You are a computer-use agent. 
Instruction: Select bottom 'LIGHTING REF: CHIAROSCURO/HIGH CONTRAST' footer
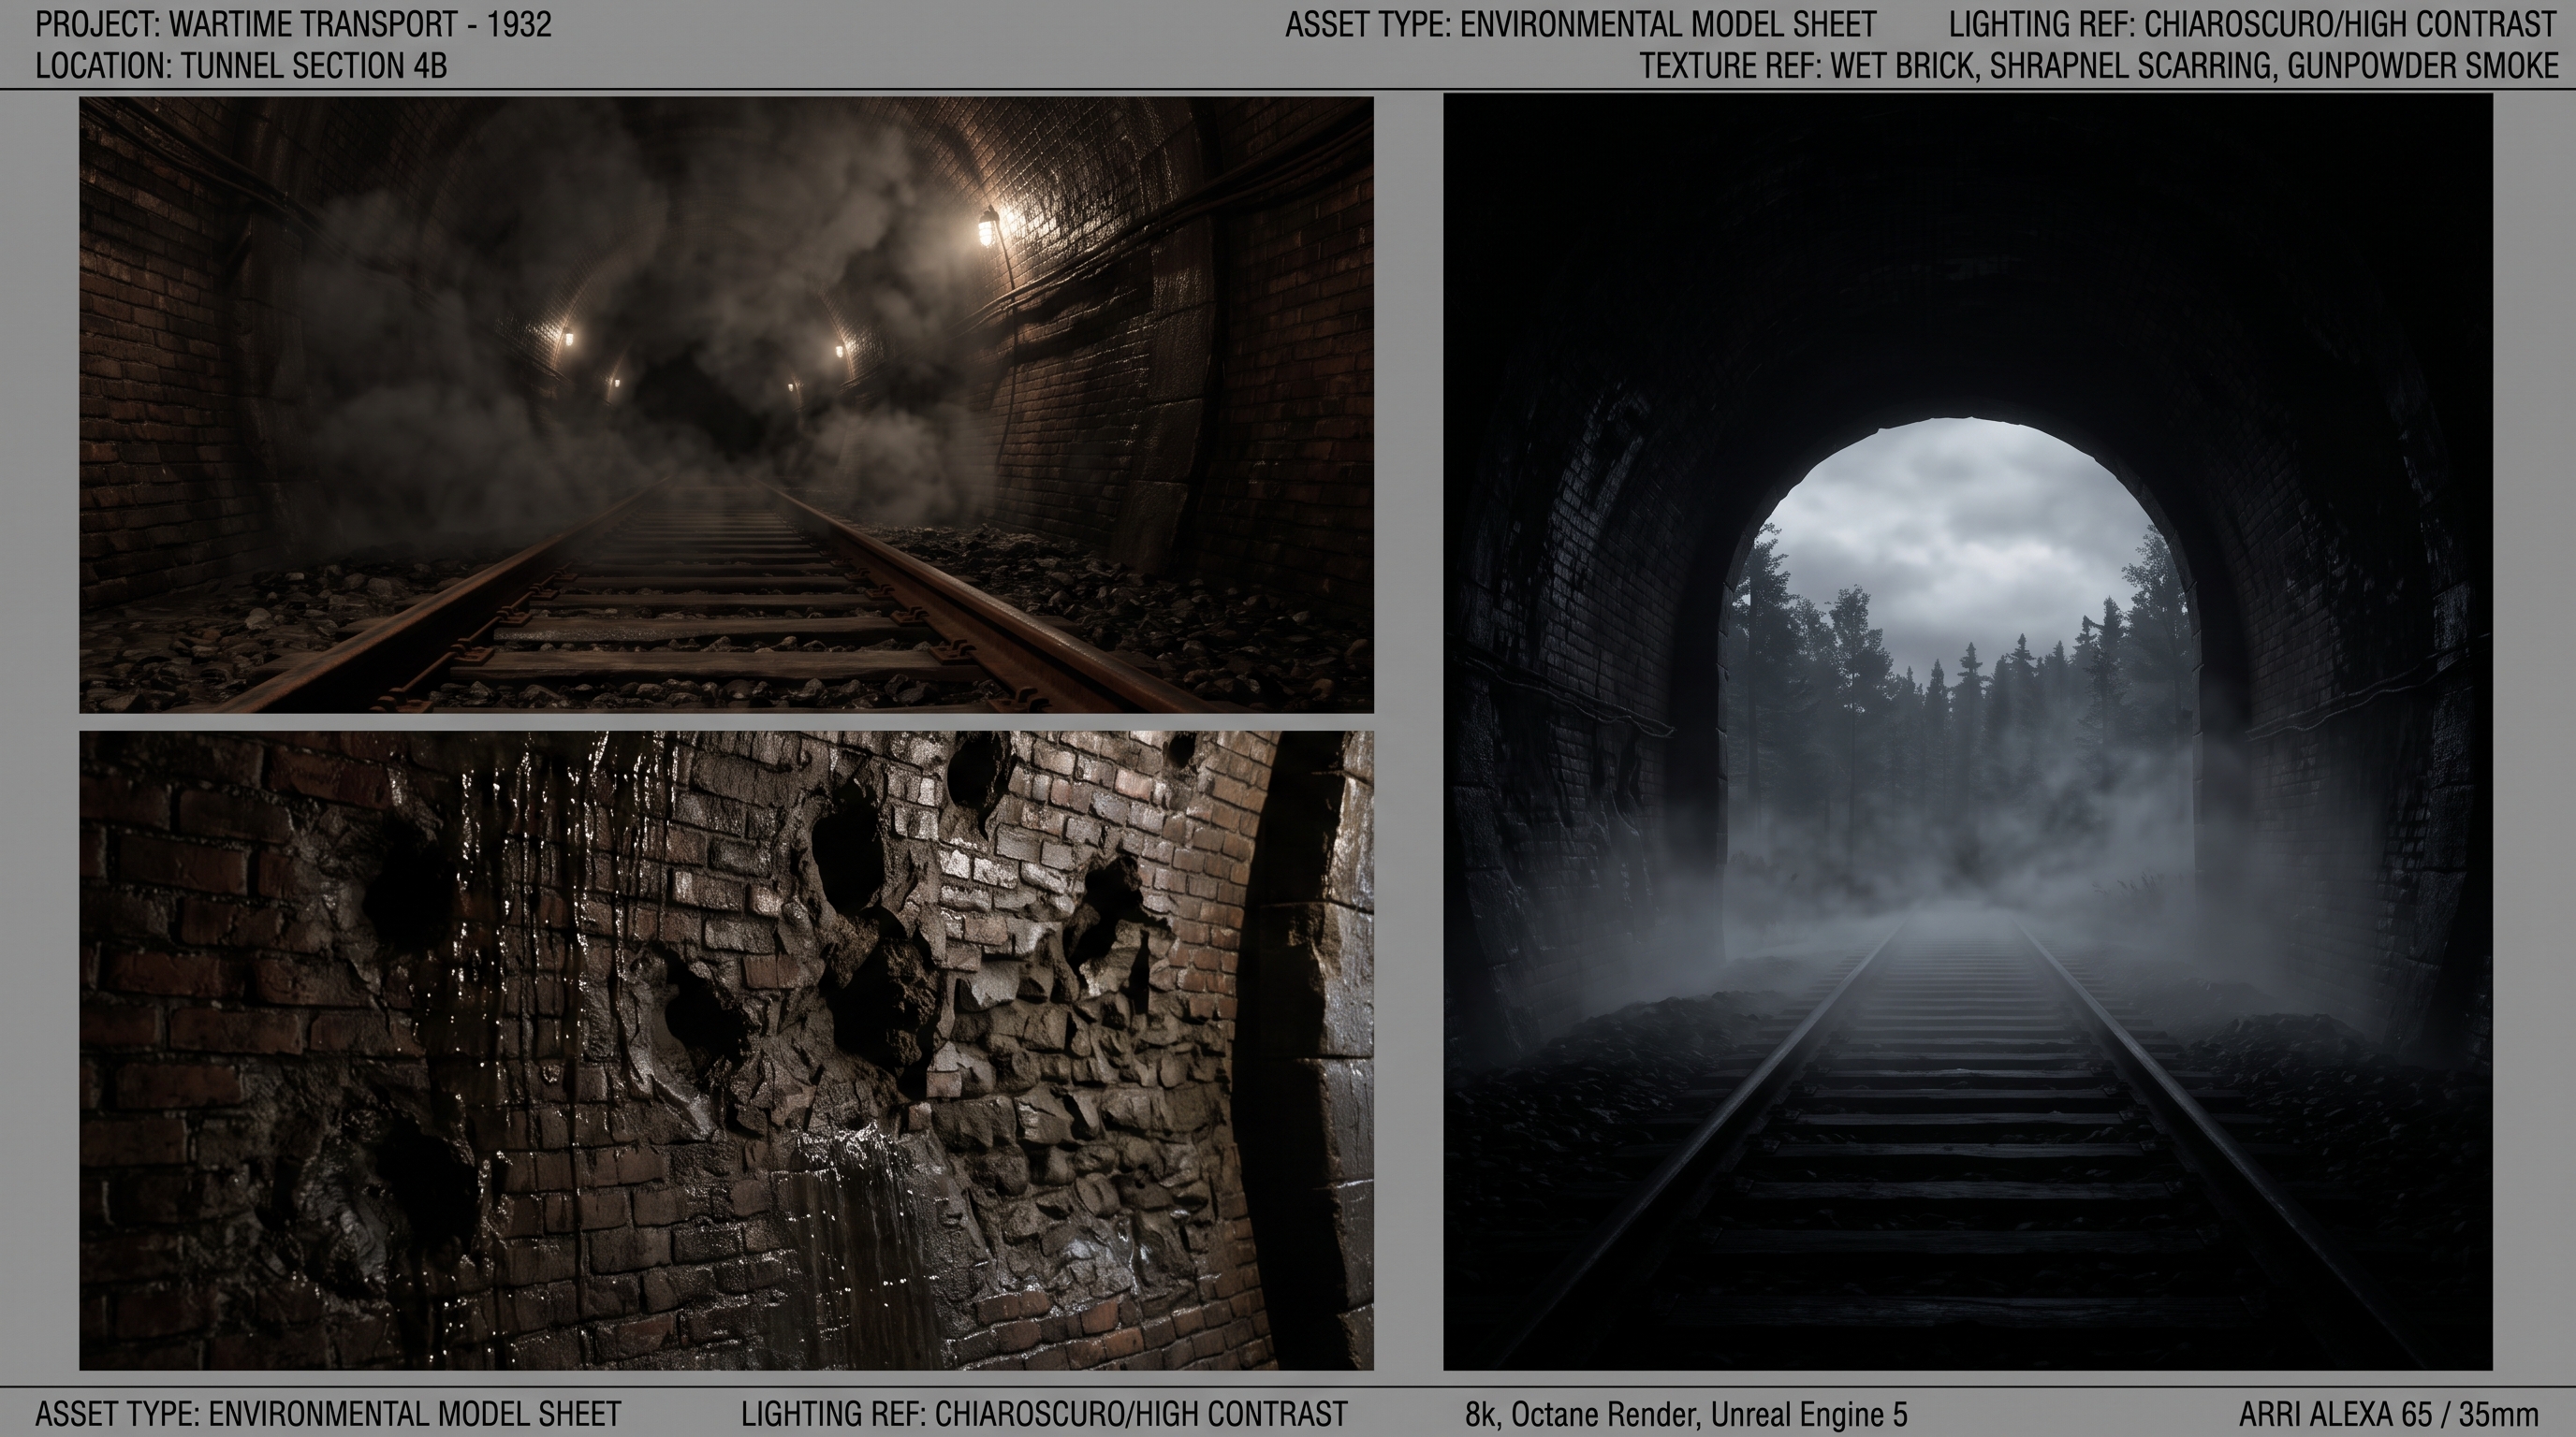point(1044,1414)
